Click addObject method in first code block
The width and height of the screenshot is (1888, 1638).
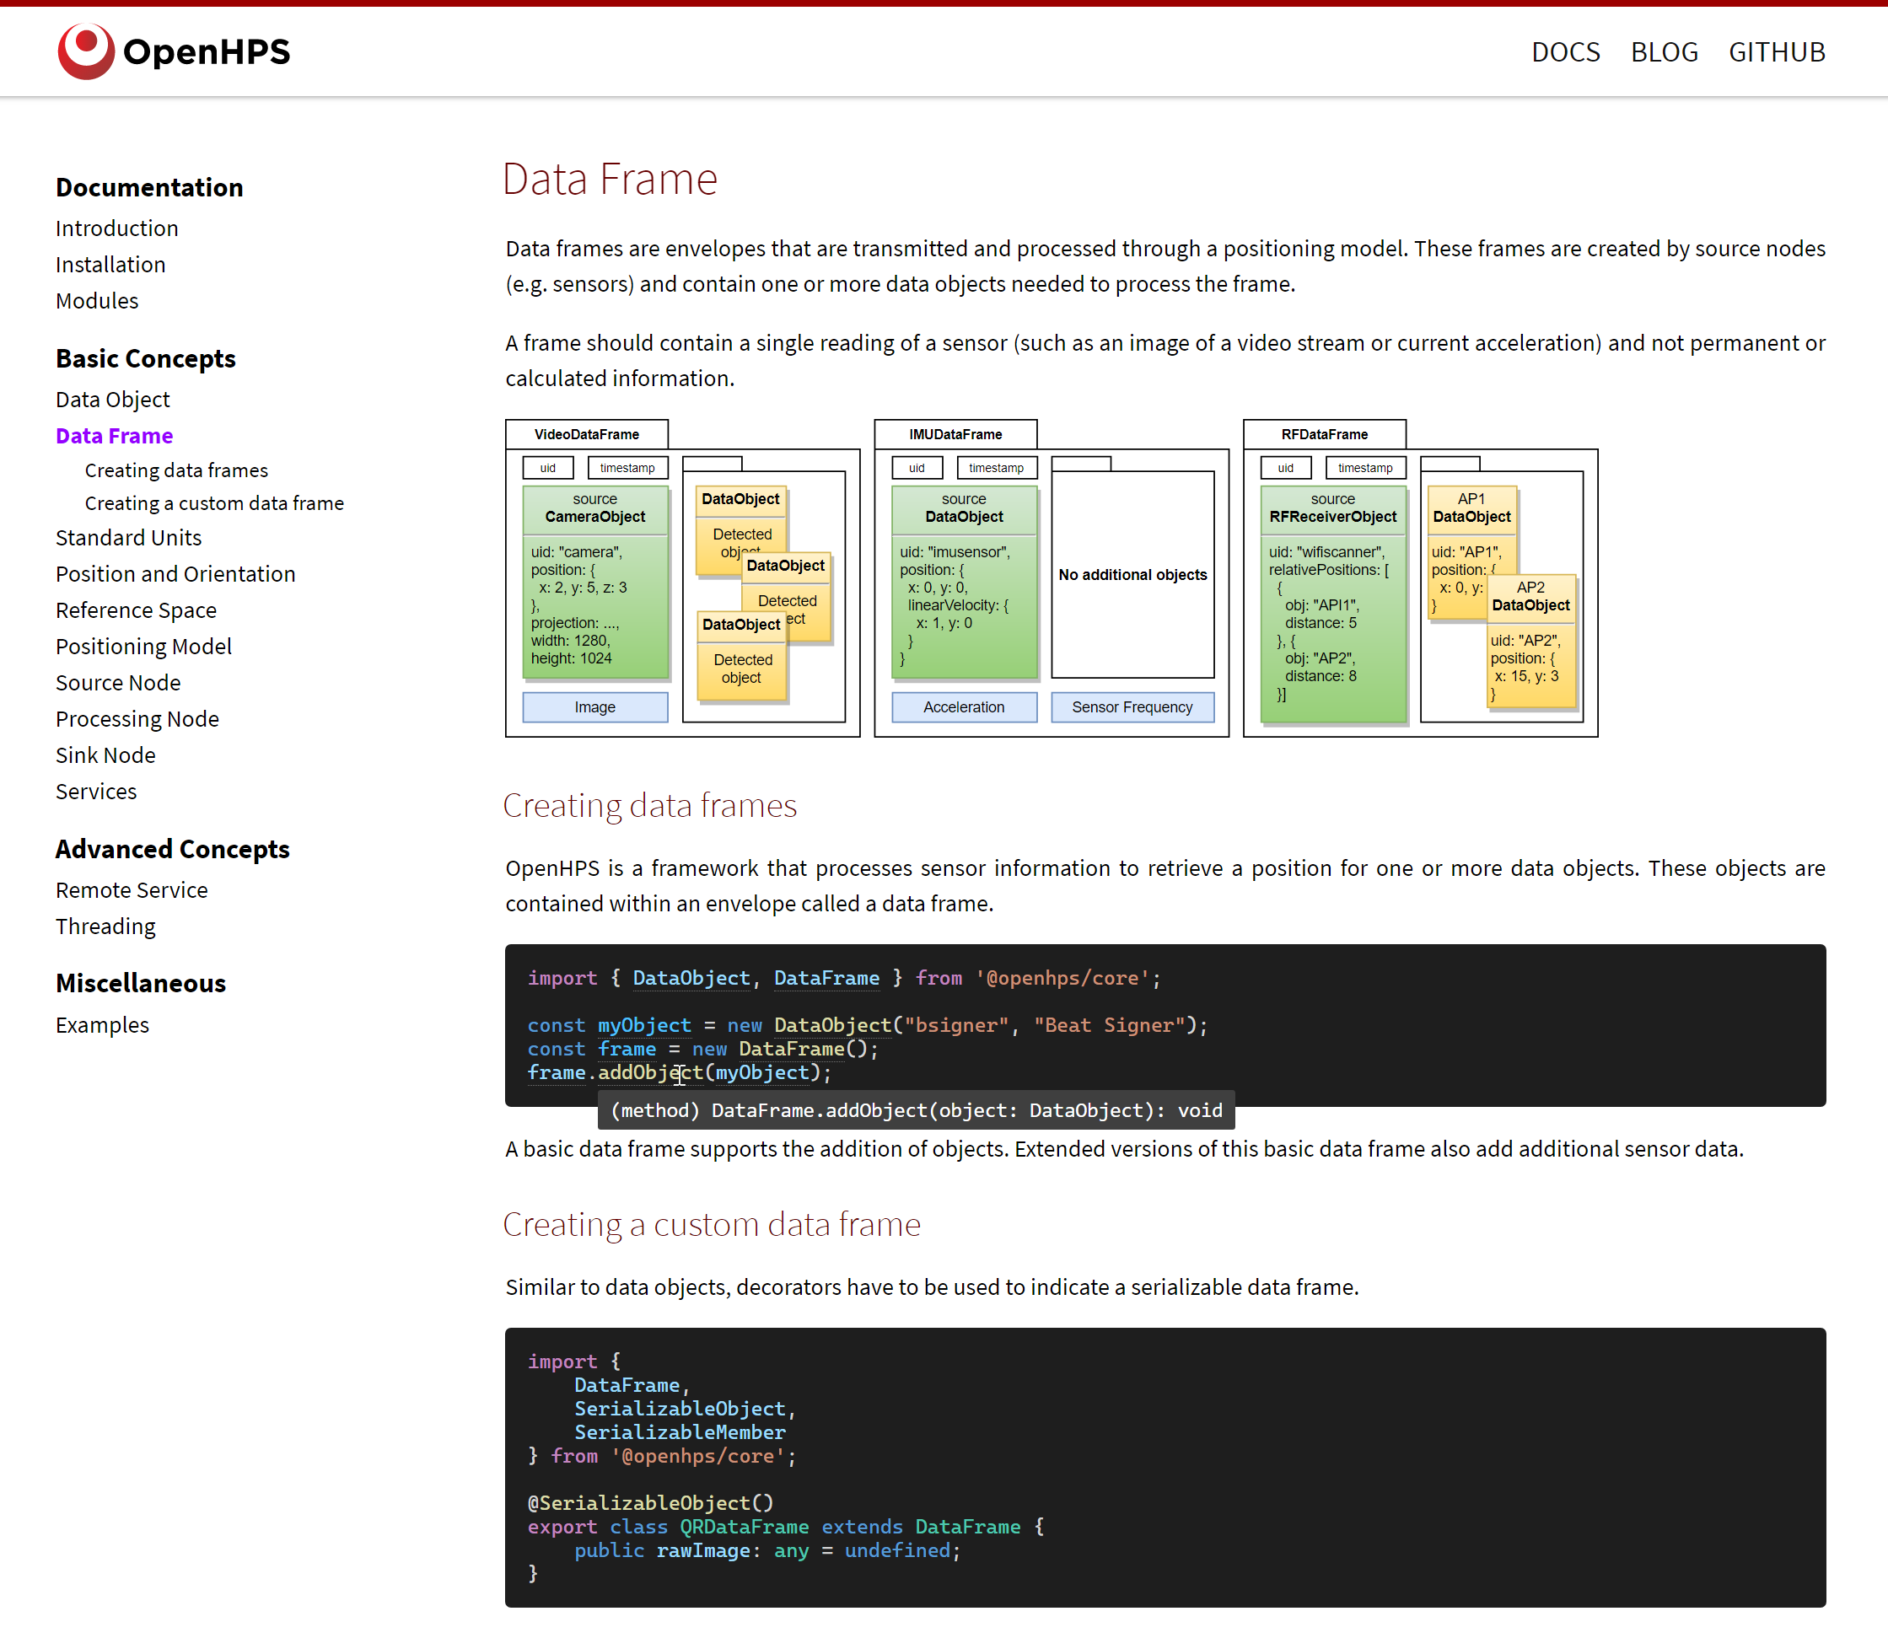click(x=651, y=1073)
